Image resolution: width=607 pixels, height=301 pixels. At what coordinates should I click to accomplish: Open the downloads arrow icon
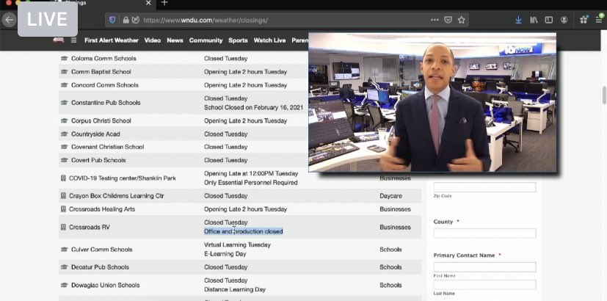tap(518, 20)
